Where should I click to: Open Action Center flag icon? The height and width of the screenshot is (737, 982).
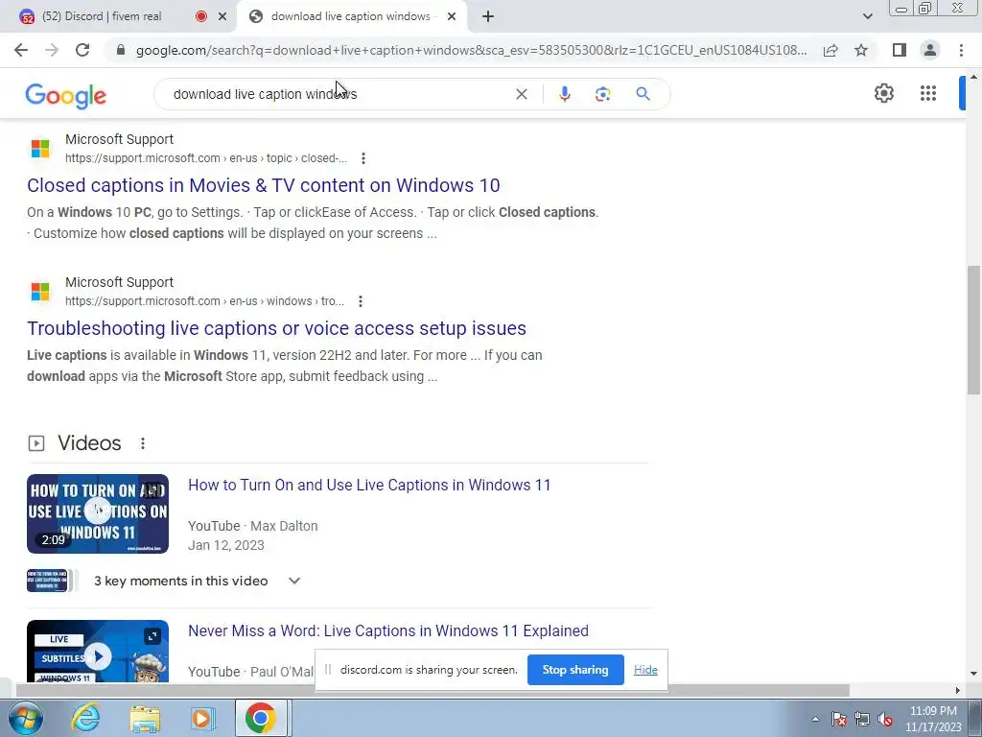(839, 719)
